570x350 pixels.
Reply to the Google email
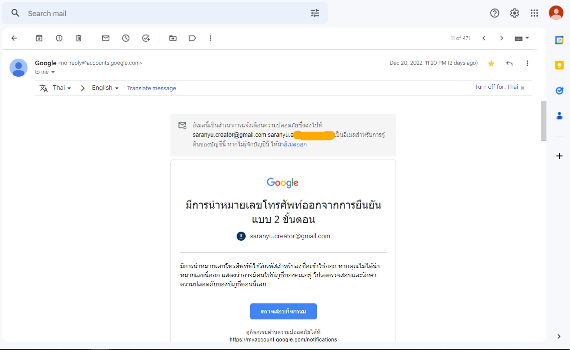point(509,63)
